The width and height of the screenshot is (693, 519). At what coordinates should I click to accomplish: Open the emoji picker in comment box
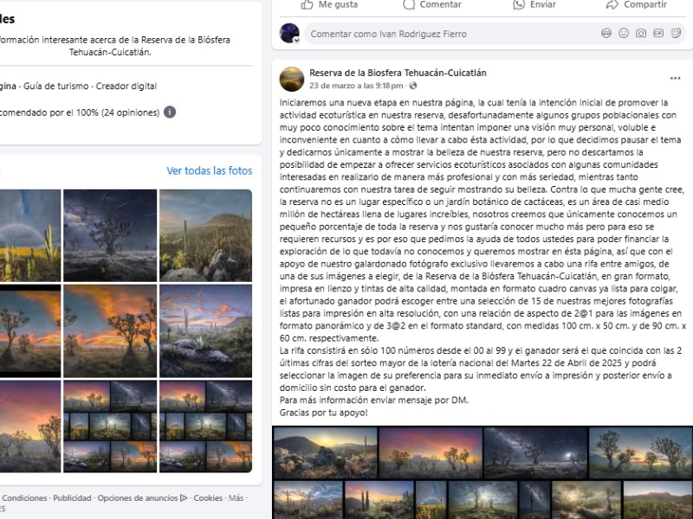[x=624, y=33]
